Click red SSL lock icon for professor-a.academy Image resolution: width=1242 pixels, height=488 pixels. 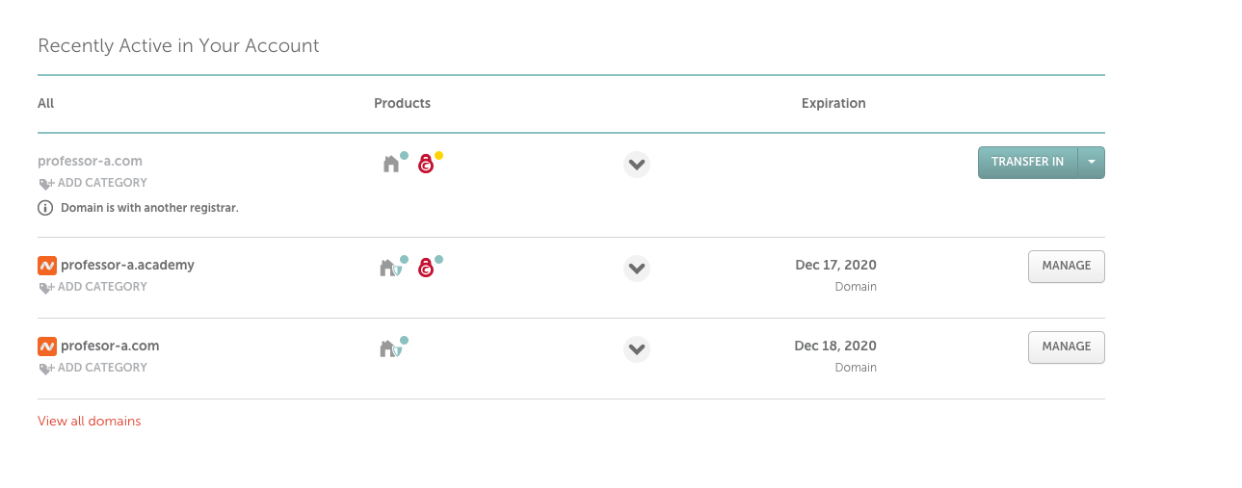click(426, 269)
